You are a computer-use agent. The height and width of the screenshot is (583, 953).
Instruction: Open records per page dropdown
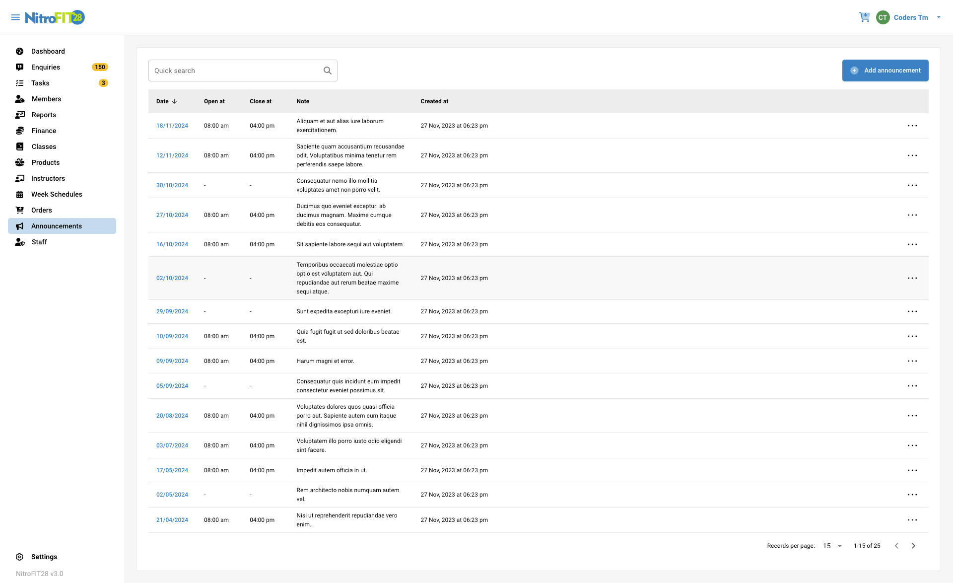coord(831,546)
